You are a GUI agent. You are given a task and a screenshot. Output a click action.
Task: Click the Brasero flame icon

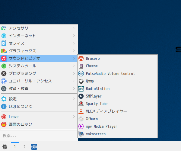pyautogui.click(x=81, y=59)
